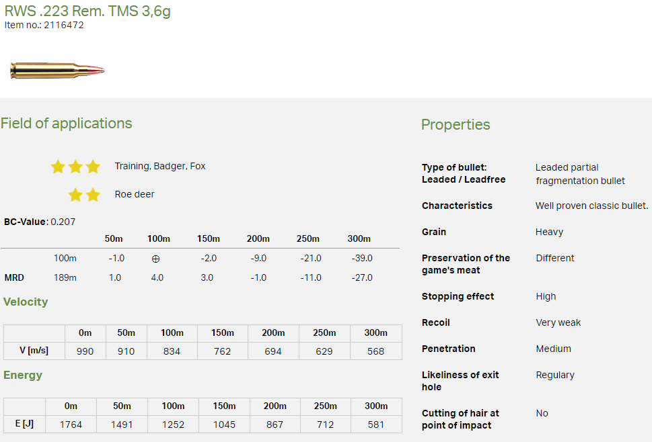
Task: Select middle star of Training, Badger, Fox rating
Action: click(x=75, y=167)
